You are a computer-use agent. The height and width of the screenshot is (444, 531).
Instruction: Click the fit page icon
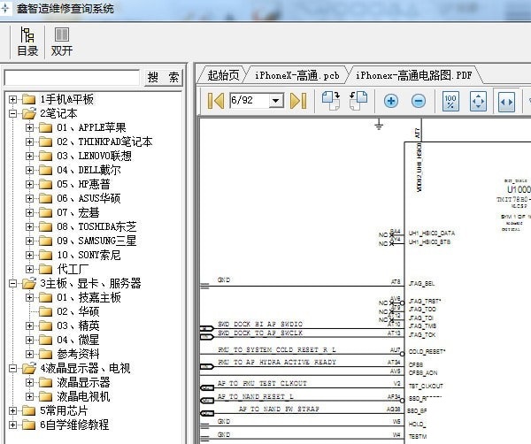click(478, 101)
